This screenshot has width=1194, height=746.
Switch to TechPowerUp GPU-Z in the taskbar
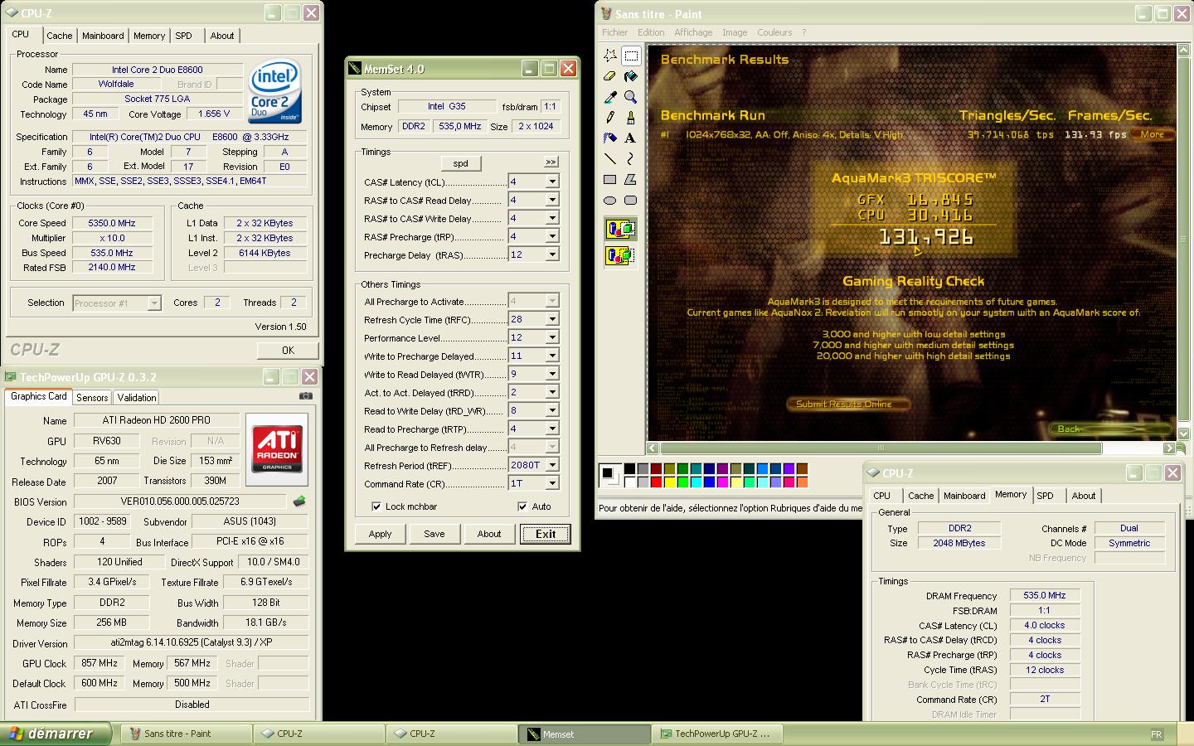coord(716,734)
